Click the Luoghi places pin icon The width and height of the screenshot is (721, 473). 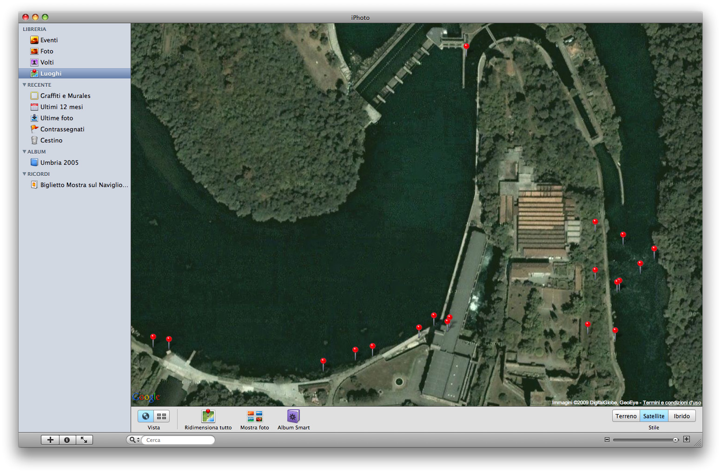tap(34, 73)
